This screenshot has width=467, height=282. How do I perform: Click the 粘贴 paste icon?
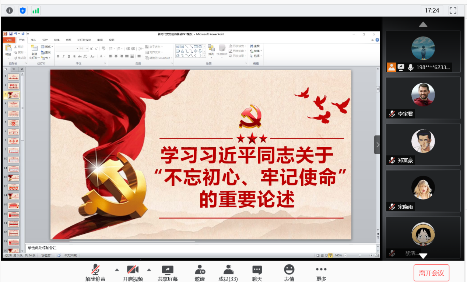8,48
